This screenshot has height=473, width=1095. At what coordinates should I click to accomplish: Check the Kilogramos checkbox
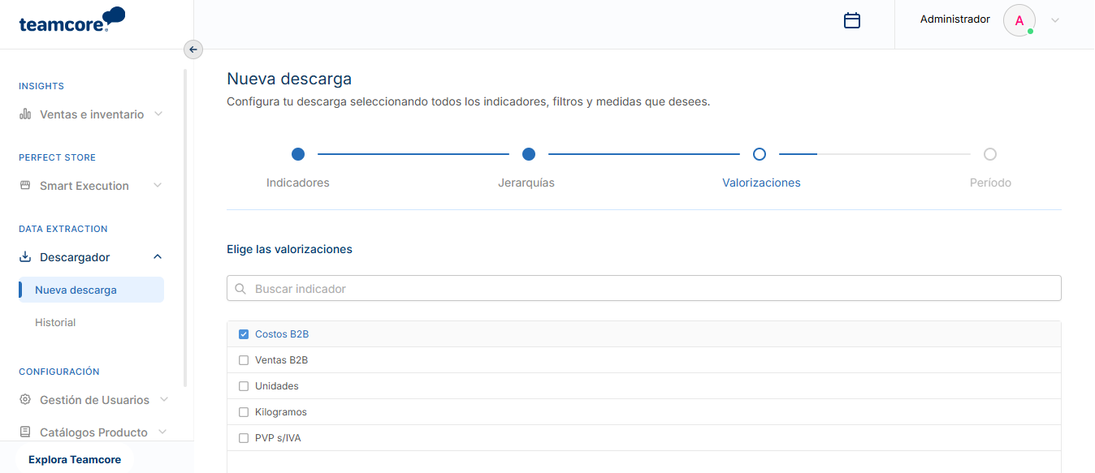pos(244,412)
